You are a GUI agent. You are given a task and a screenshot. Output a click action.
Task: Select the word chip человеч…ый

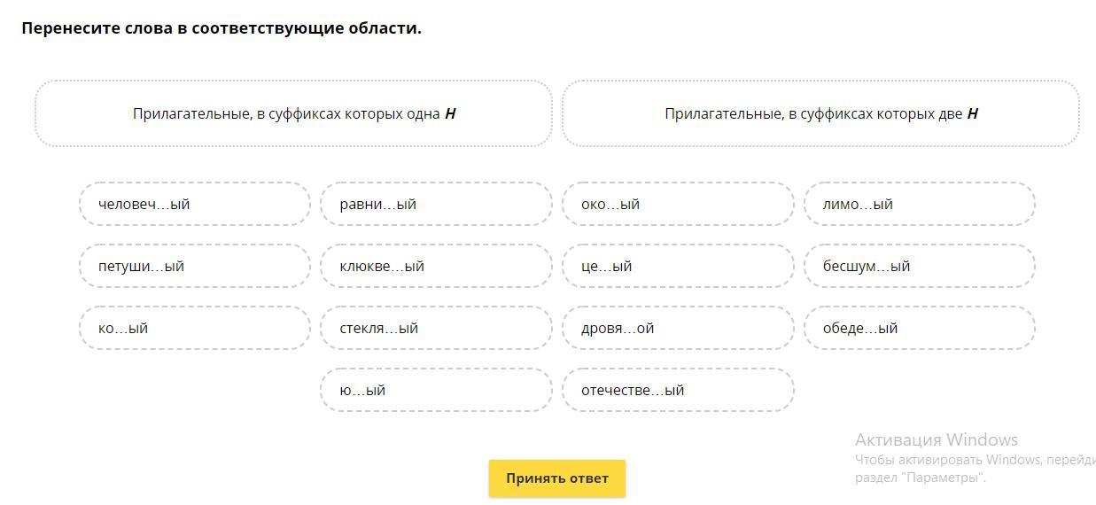click(195, 205)
